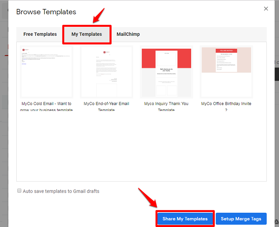The image size is (279, 227).
Task: Switch to the Free Templates tab
Action: click(x=40, y=34)
